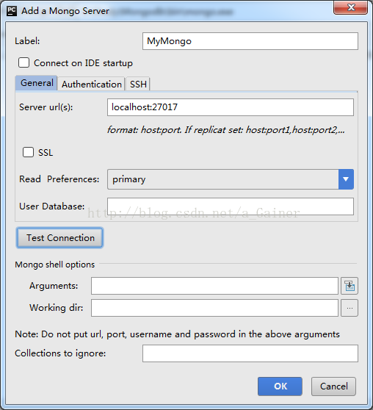Click the 'Mongo shell options' section label
Viewport: 373px width, 410px height.
(x=54, y=265)
